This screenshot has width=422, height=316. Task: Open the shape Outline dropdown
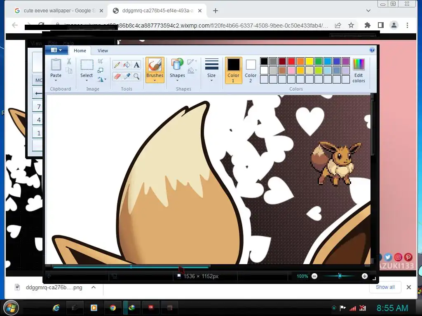[x=192, y=62]
